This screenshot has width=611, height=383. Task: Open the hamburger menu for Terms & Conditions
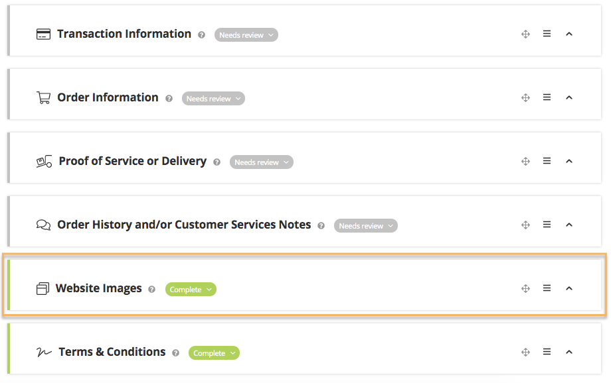pyautogui.click(x=547, y=352)
